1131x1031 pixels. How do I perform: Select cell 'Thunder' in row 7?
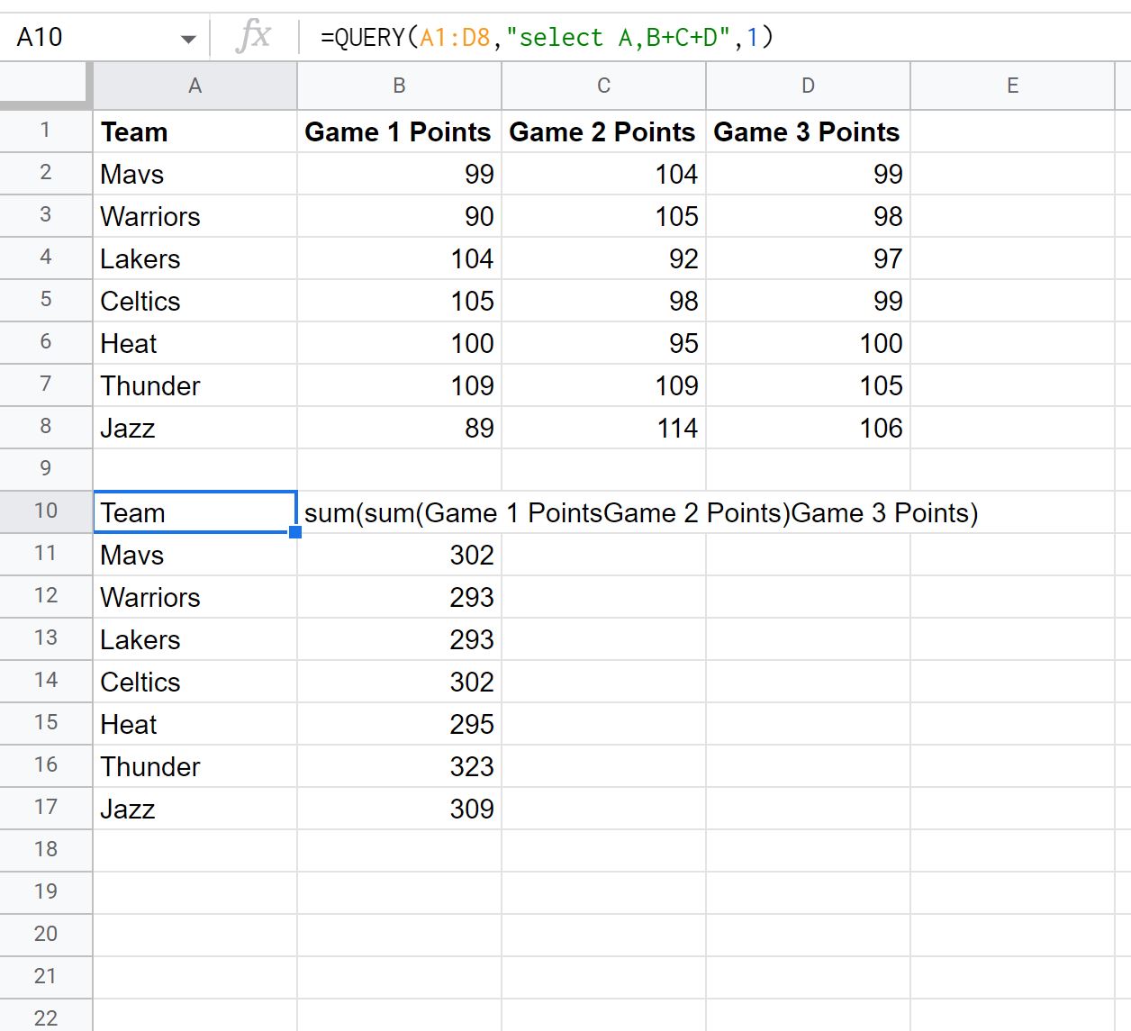[x=195, y=385]
